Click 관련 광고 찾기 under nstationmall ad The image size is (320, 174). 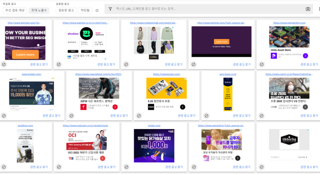click(x=174, y=64)
